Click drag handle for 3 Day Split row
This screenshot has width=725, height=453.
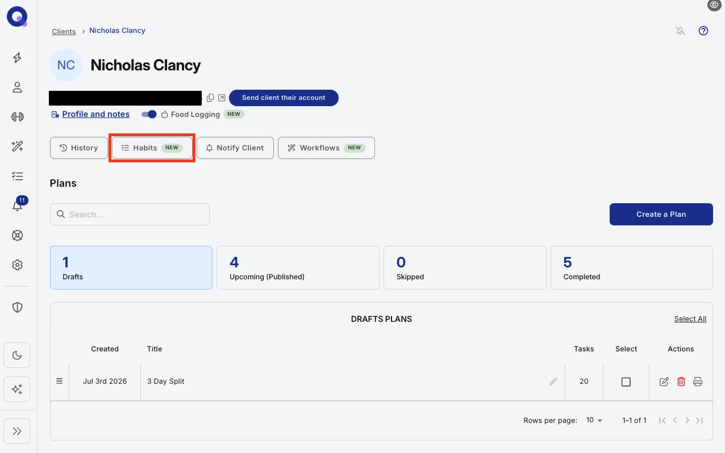coord(59,381)
